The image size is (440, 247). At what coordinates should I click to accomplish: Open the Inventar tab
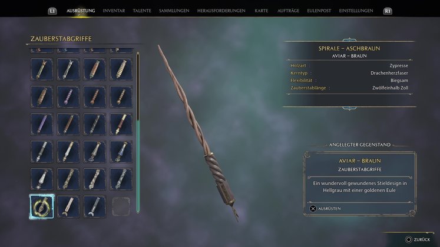click(114, 11)
